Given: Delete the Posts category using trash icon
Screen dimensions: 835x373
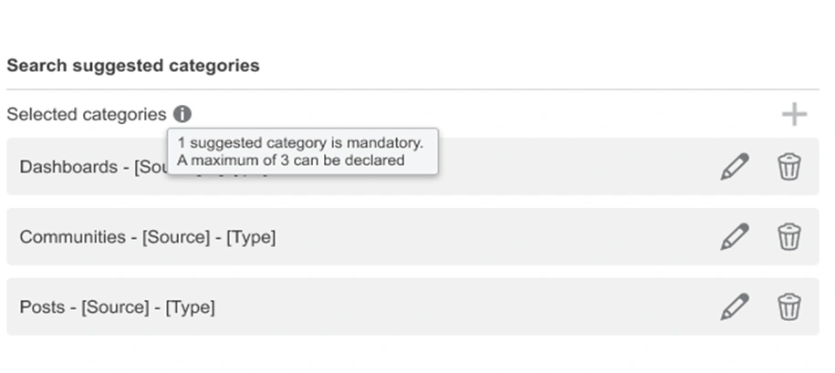Looking at the screenshot, I should click(x=788, y=307).
